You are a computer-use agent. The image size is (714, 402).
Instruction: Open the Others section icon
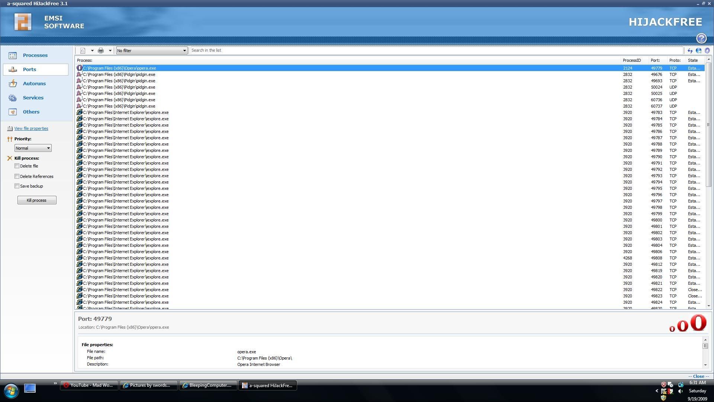pos(13,112)
